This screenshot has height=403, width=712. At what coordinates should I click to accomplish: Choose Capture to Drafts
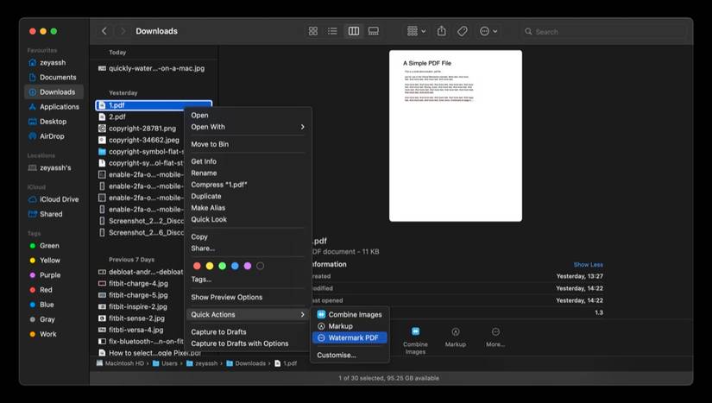click(248, 332)
